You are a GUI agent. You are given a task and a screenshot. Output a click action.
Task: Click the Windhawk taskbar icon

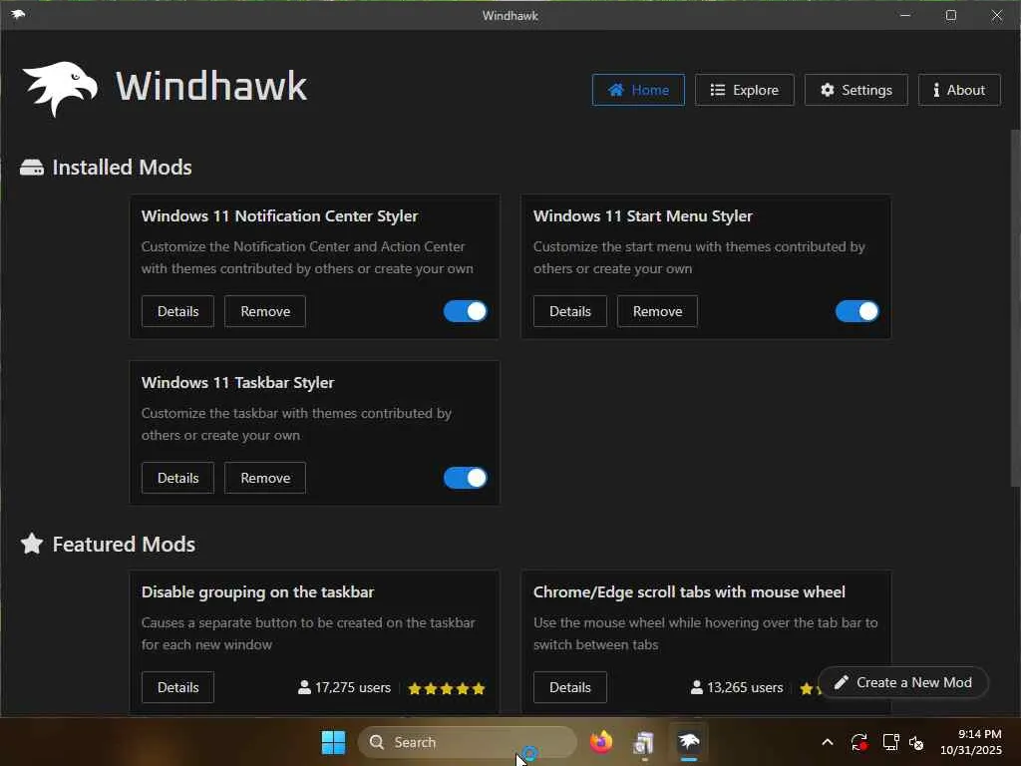[x=688, y=742]
